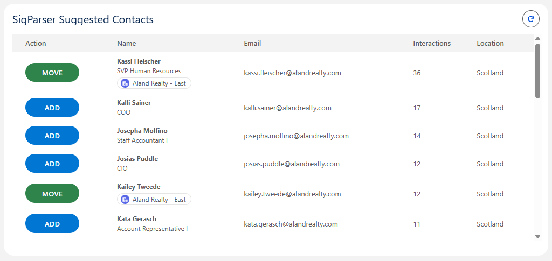Click the Email column header

click(252, 43)
